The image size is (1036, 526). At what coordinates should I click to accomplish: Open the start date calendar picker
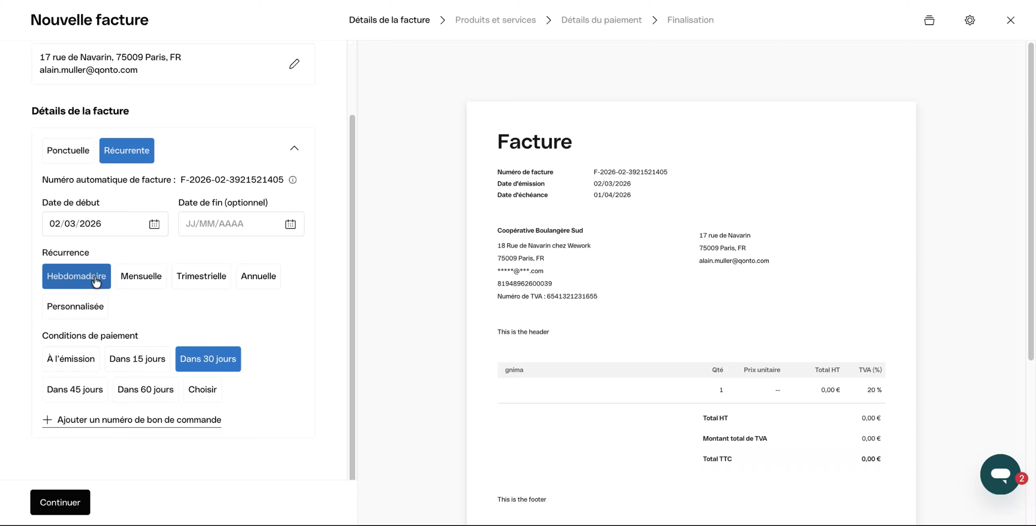(154, 224)
